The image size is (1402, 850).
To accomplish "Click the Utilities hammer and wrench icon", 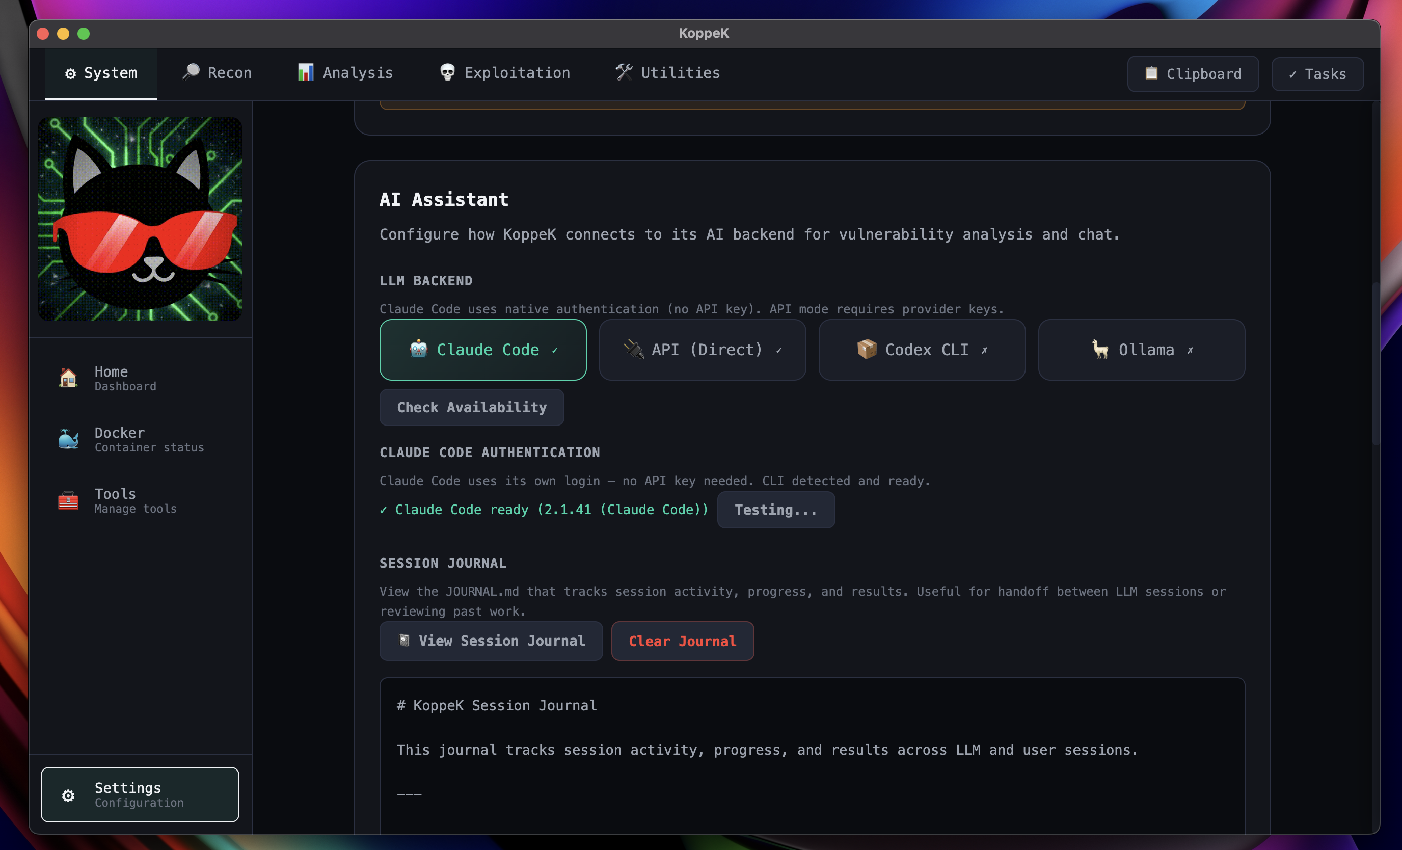I will 624,72.
